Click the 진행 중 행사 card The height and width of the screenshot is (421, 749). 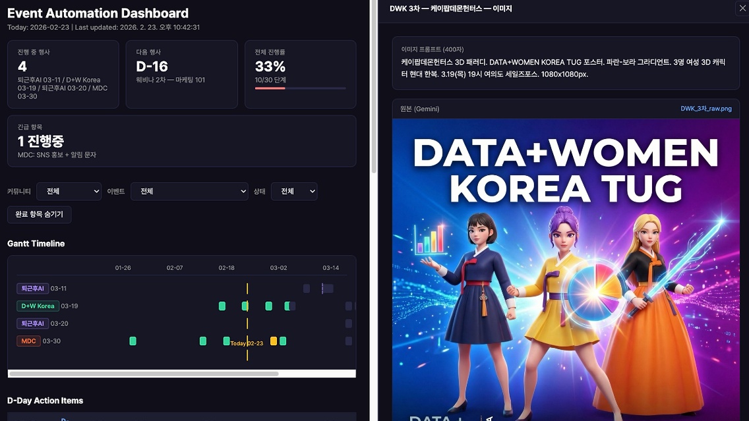tap(63, 74)
